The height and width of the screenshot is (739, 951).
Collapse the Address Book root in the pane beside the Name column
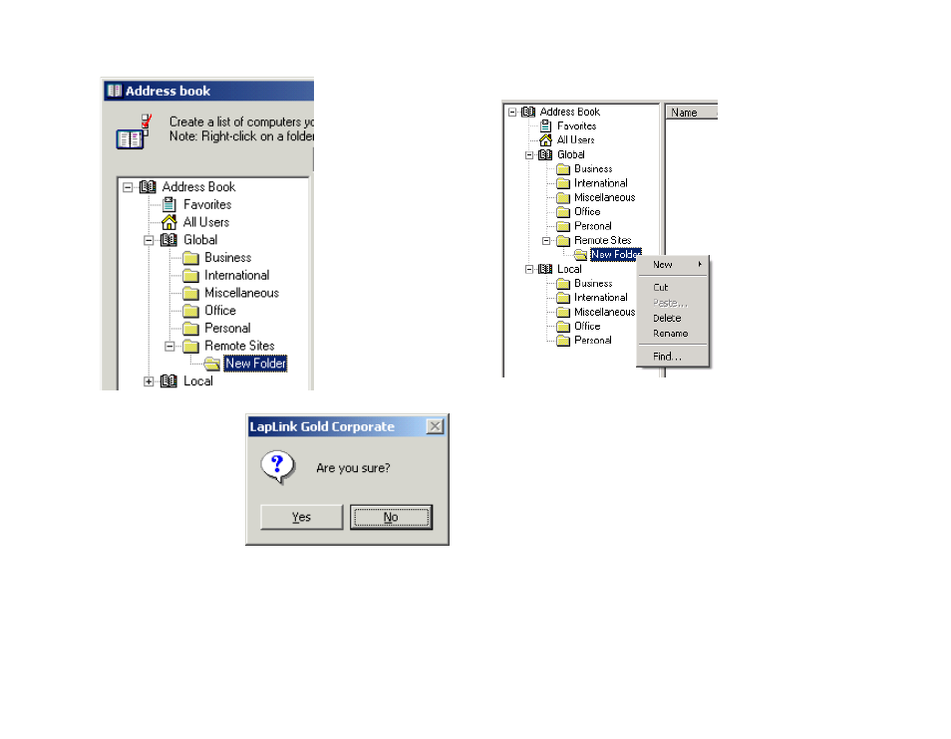coord(512,113)
